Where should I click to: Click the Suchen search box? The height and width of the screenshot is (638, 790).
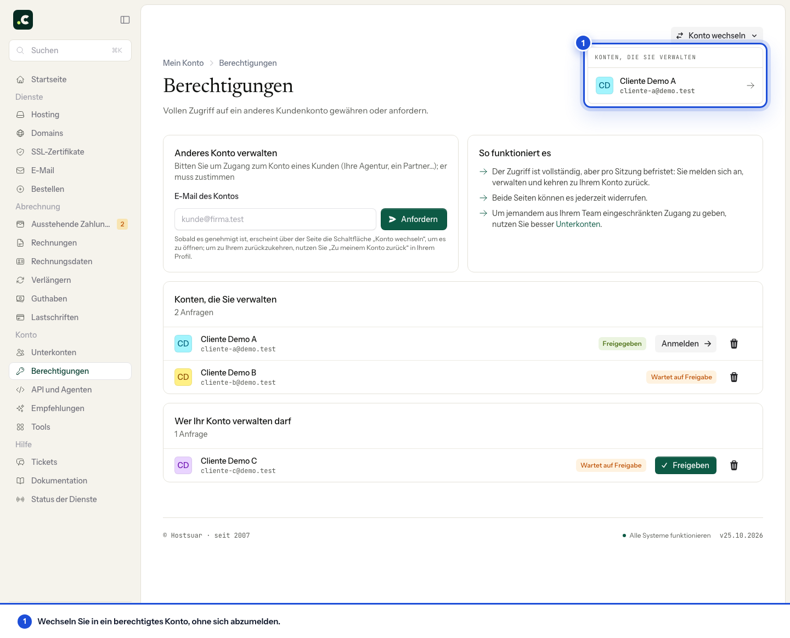(x=70, y=50)
